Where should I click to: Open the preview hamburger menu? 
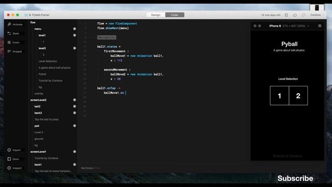point(320,26)
